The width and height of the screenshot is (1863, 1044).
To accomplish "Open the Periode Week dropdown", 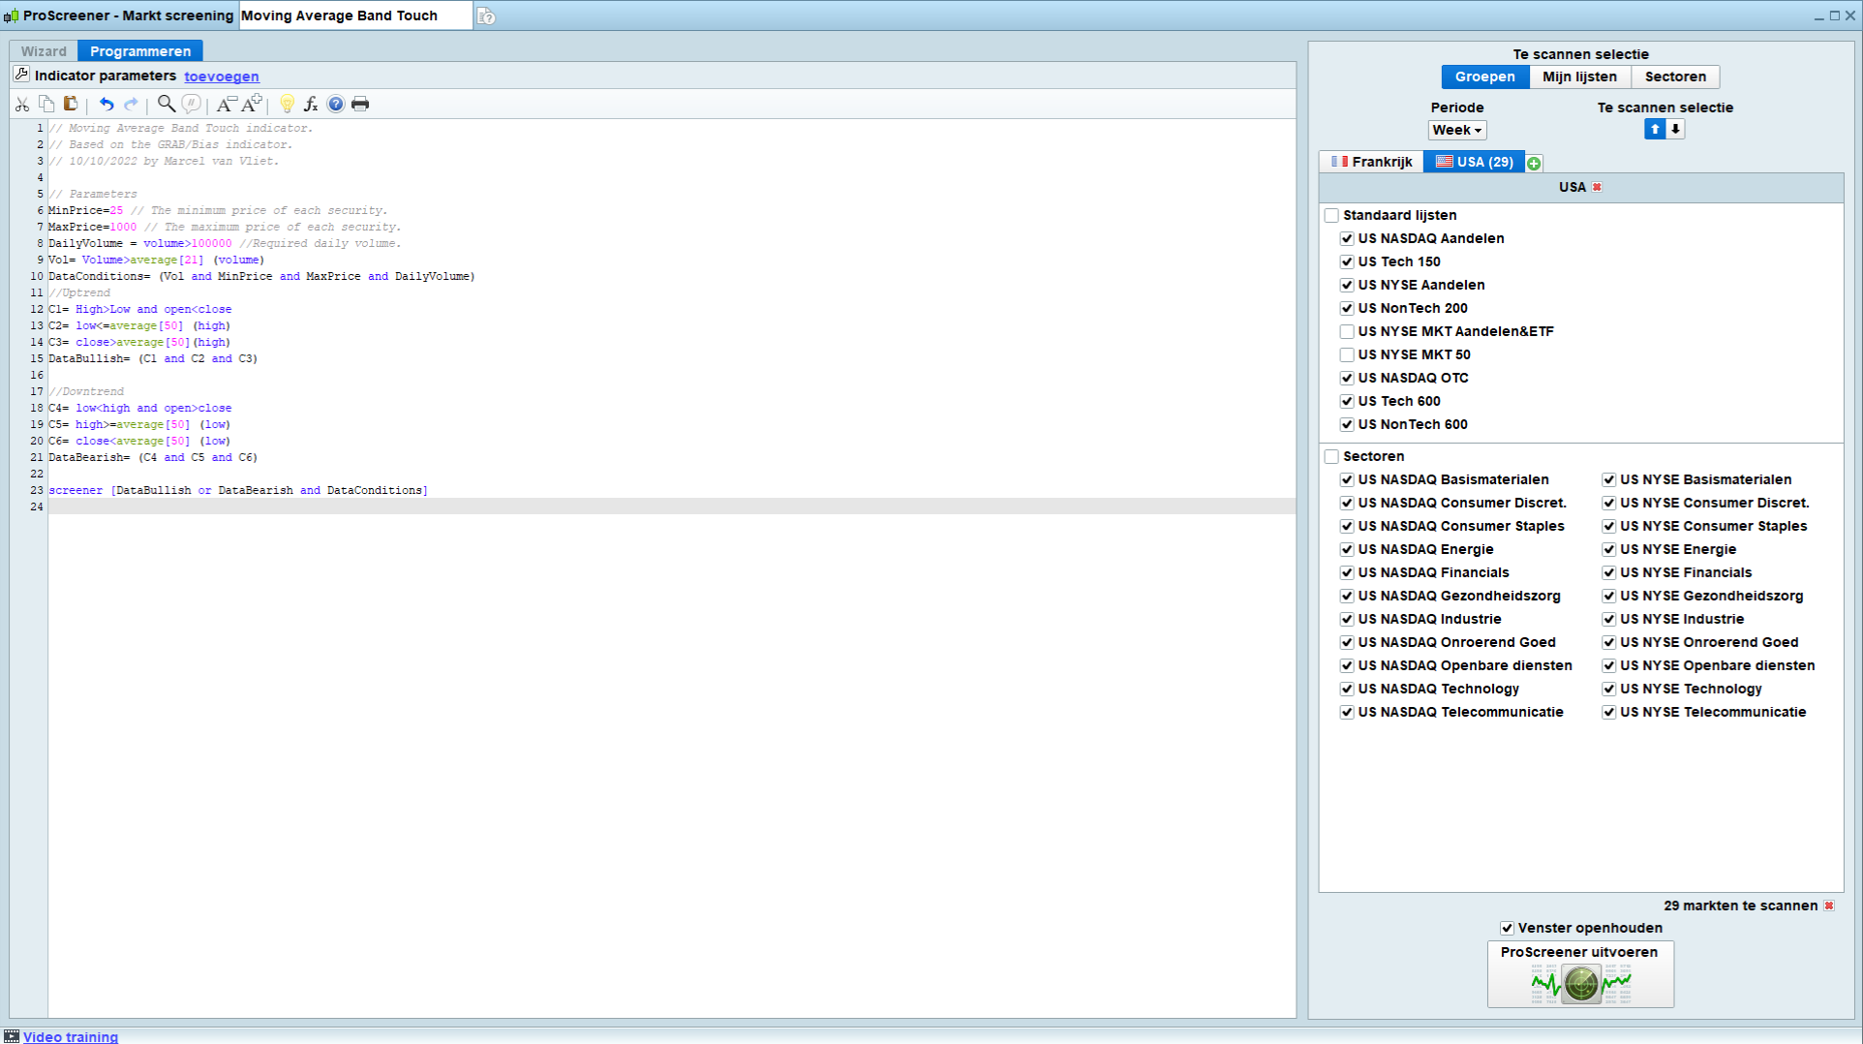I will tap(1457, 130).
